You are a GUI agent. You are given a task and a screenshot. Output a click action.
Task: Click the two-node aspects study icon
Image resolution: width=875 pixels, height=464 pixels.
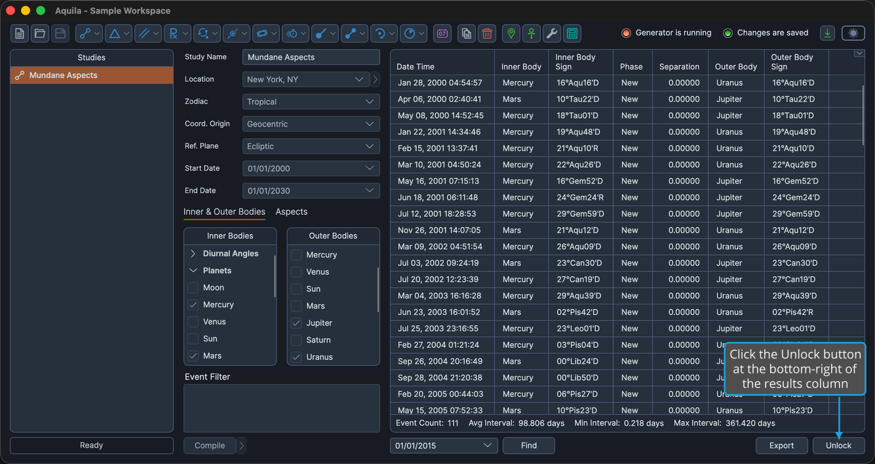coord(89,33)
